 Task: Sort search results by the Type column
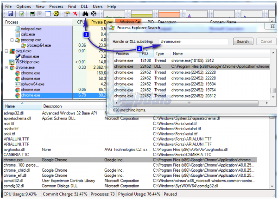coord(162,54)
